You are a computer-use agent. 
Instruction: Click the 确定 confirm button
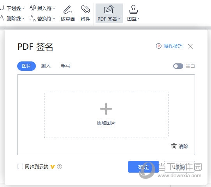tap(144, 167)
